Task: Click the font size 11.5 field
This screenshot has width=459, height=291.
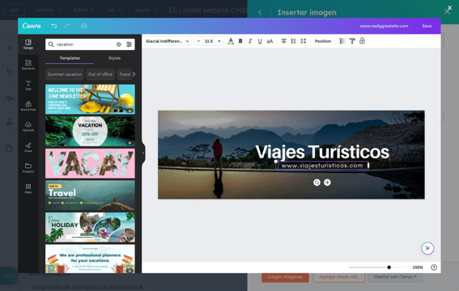Action: point(209,41)
